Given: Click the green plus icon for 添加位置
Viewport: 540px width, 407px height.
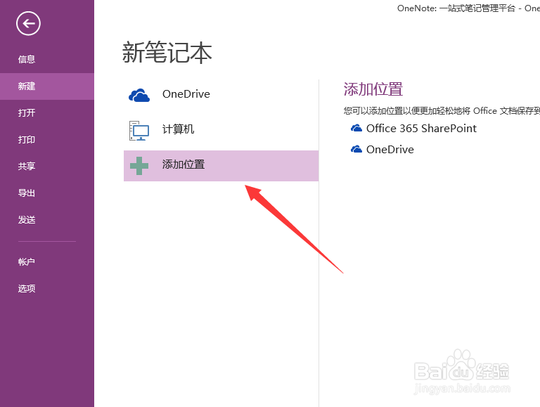Looking at the screenshot, I should (139, 166).
